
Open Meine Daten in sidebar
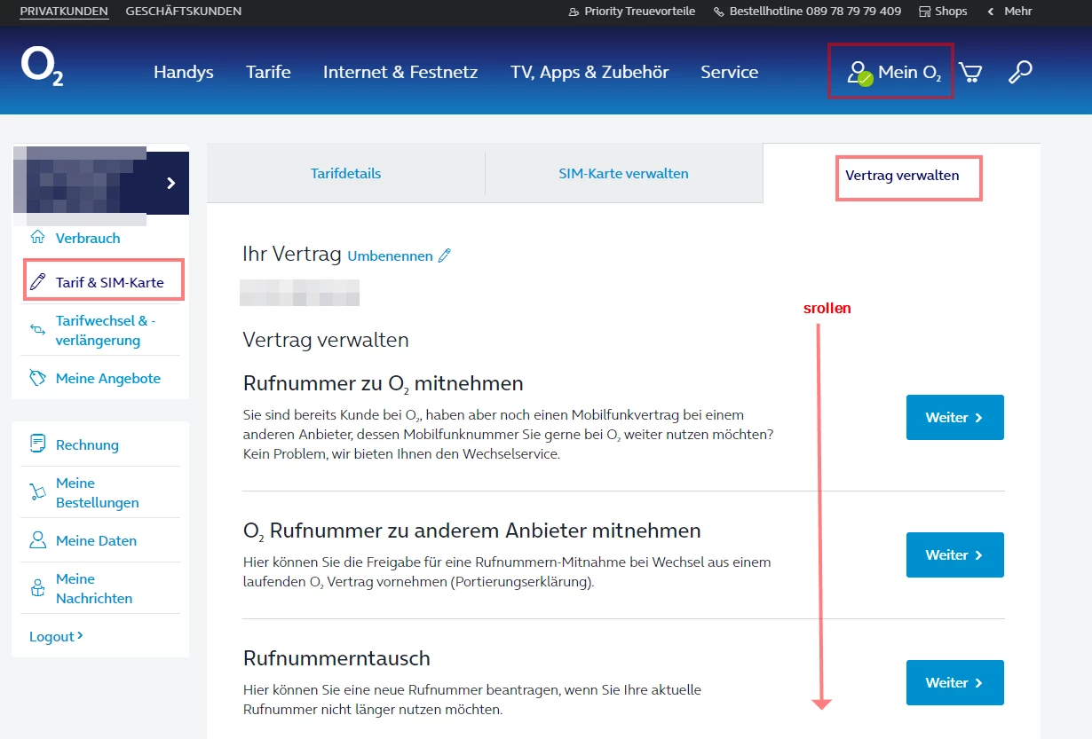[96, 540]
